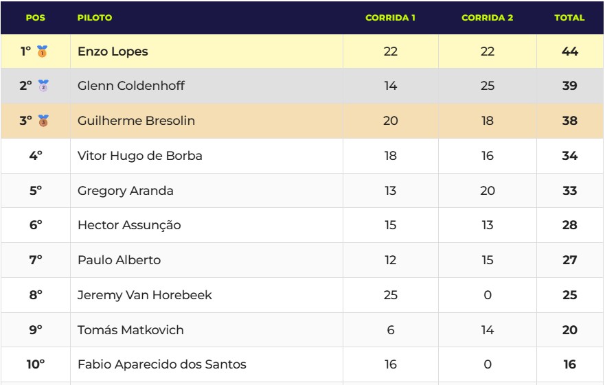The height and width of the screenshot is (385, 605).
Task: Click Glenn Coldenhoff's Corrida 2 score 25
Action: [x=487, y=86]
